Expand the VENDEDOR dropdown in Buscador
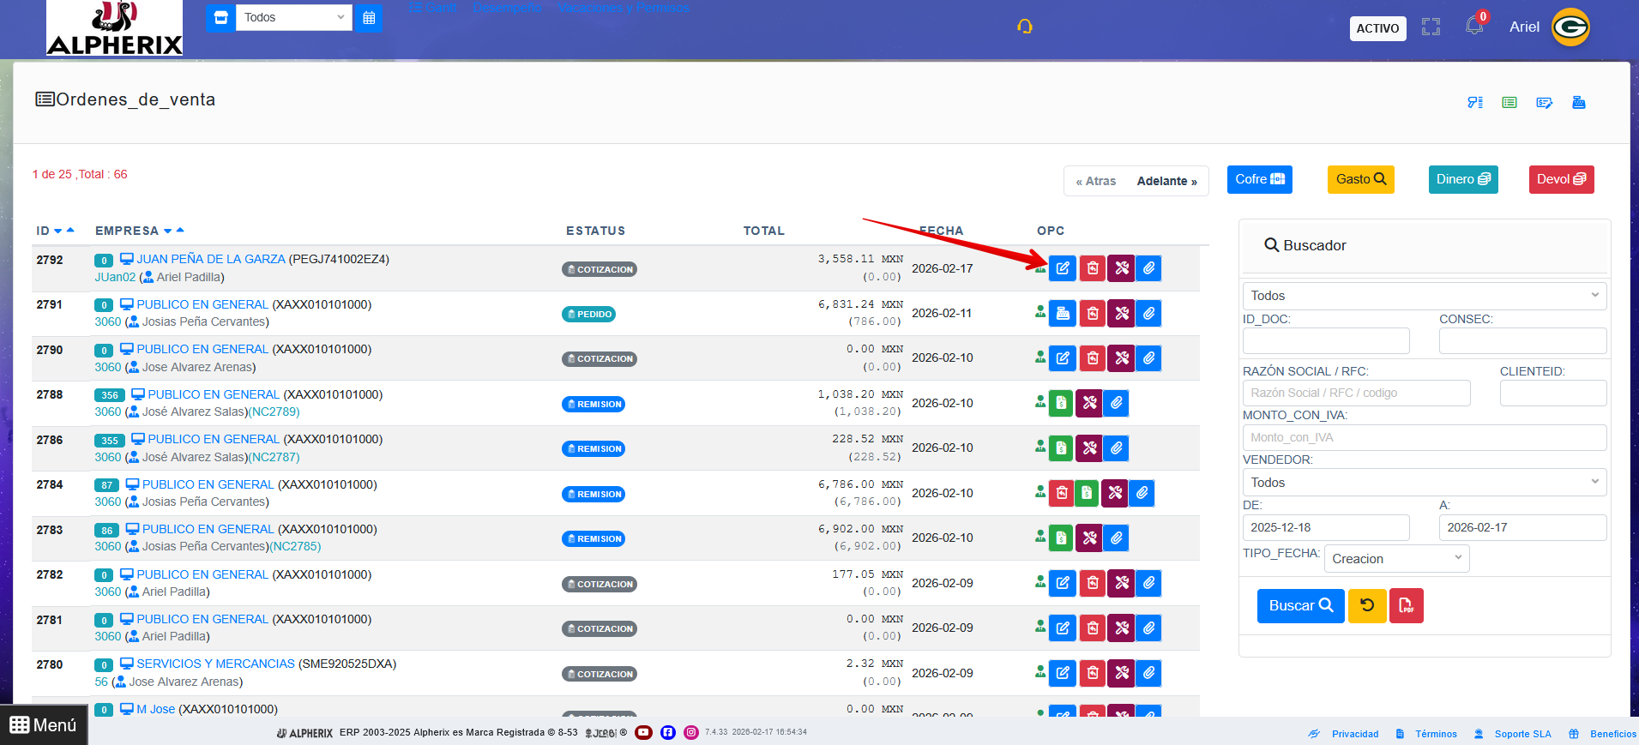 [x=1424, y=483]
